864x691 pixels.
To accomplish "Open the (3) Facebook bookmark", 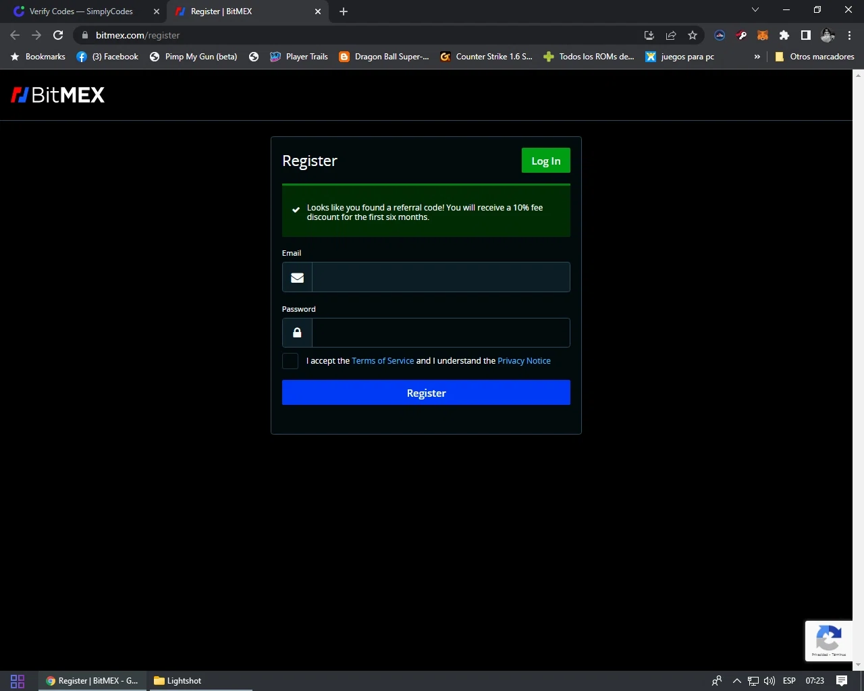I will [x=107, y=57].
